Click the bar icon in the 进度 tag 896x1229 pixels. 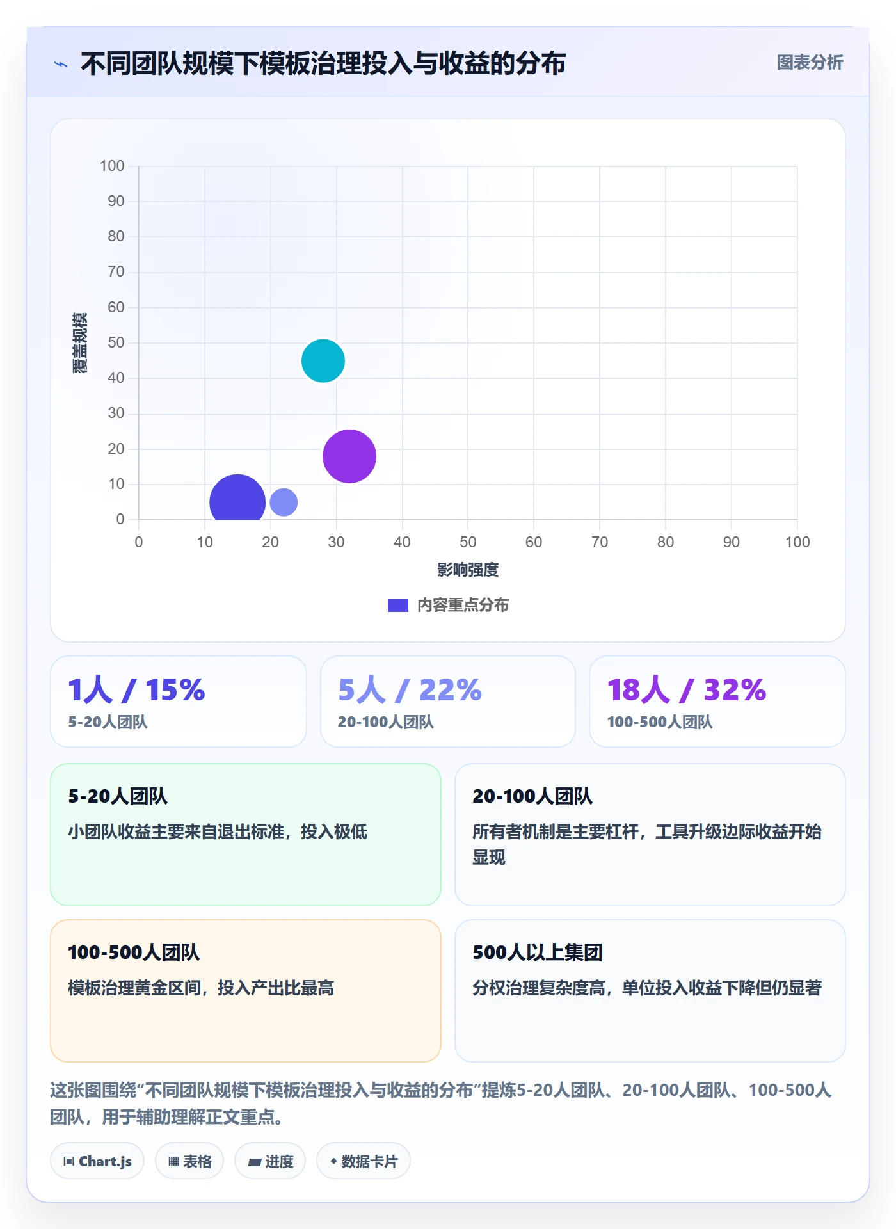click(x=254, y=1162)
